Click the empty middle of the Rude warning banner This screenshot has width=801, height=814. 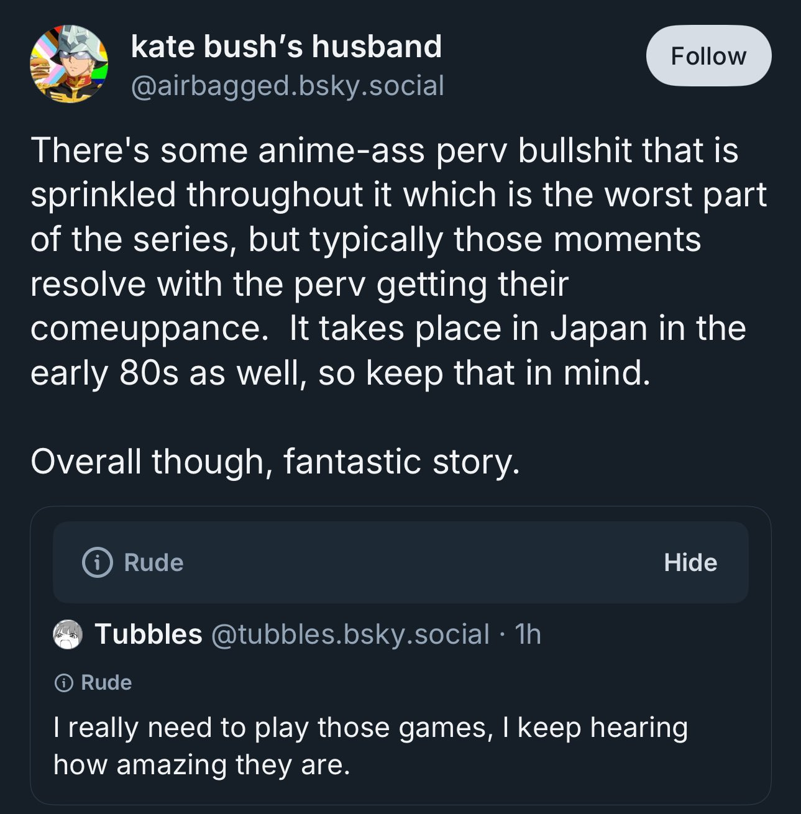(x=423, y=562)
